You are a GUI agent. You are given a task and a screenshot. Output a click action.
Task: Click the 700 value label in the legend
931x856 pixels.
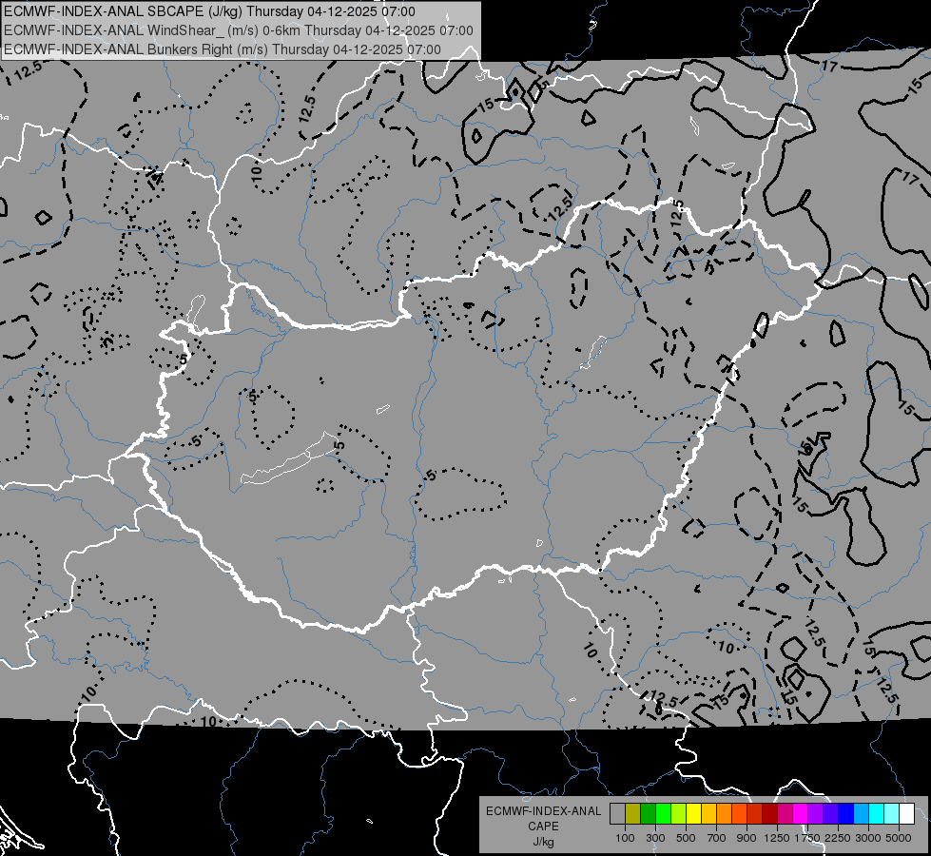[717, 838]
